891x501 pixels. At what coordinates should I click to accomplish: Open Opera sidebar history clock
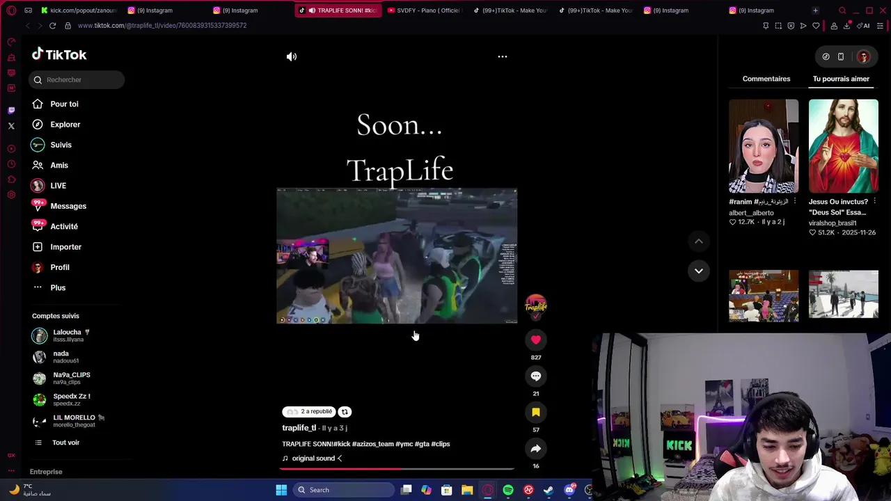(11, 164)
